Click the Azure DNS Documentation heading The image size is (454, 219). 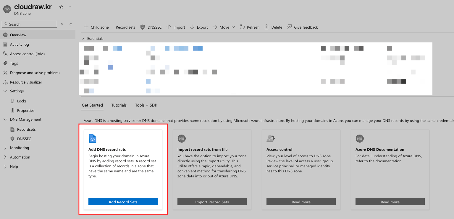380,149
